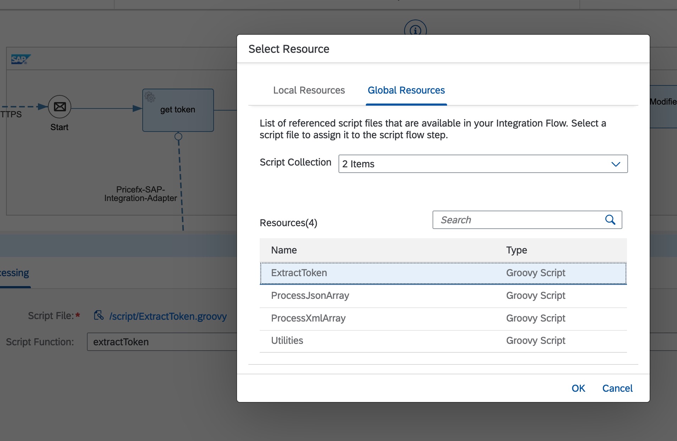The height and width of the screenshot is (441, 677).
Task: Select the ExtractToken resource row
Action: pos(443,273)
